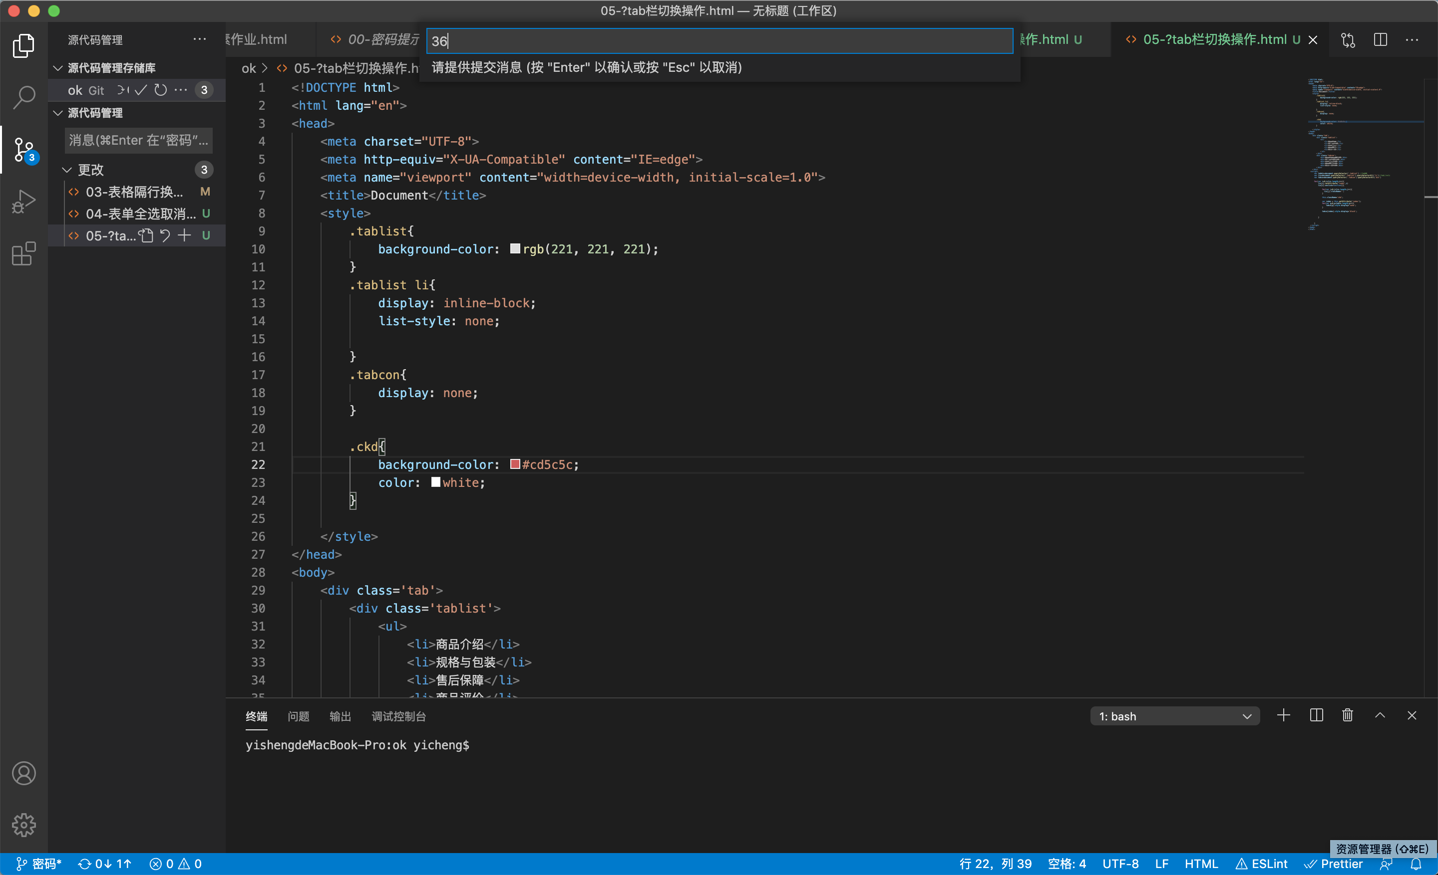1438x875 pixels.
Task: Click changes count badge 3 next to 更改
Action: pos(204,170)
